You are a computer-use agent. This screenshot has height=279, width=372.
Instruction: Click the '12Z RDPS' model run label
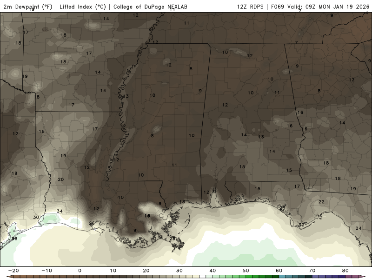pos(250,7)
